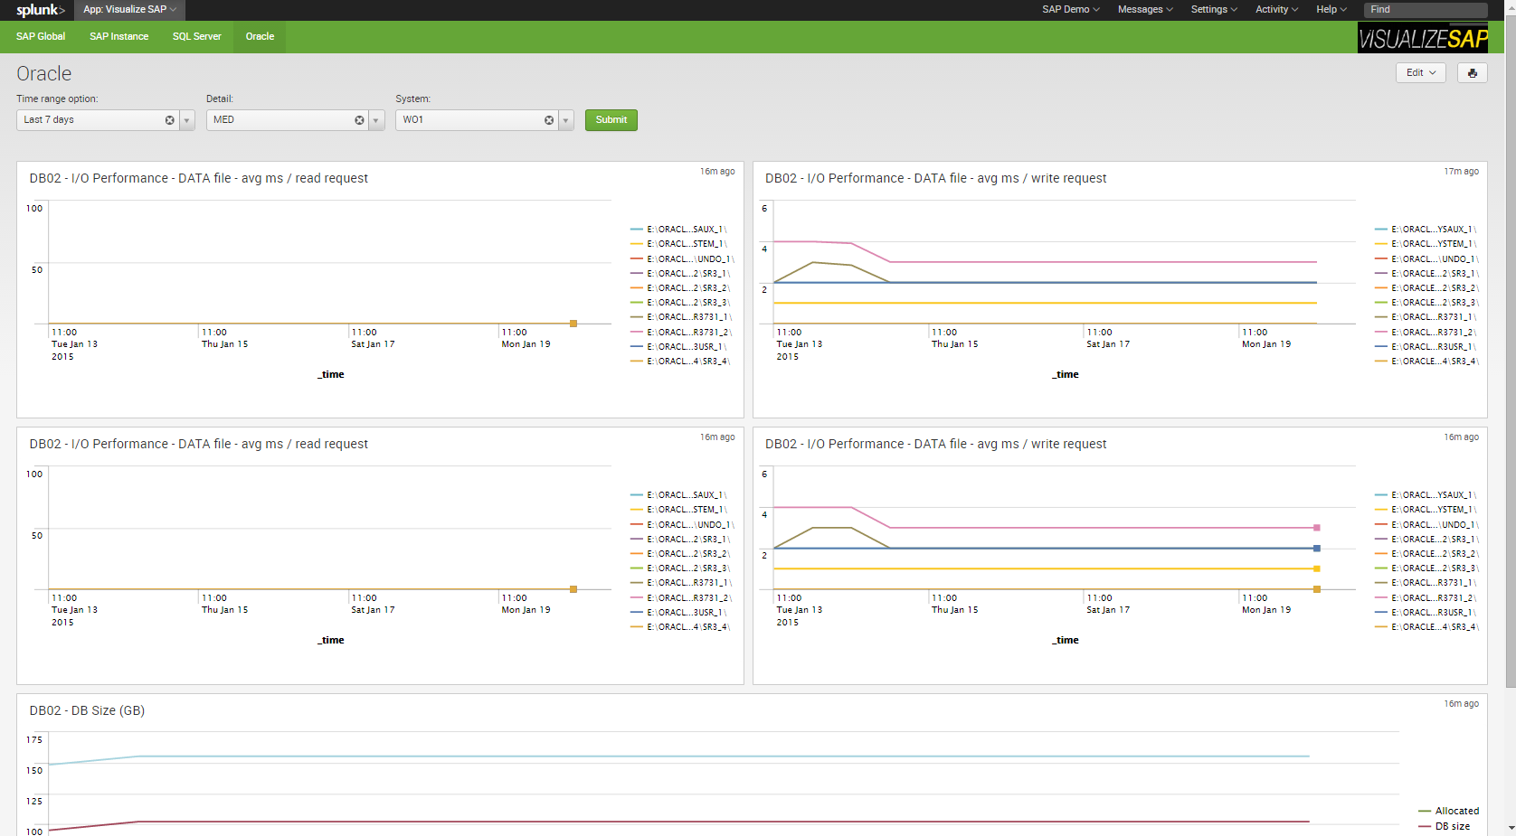
Task: Open the SAP Demo user menu
Action: (x=1070, y=10)
